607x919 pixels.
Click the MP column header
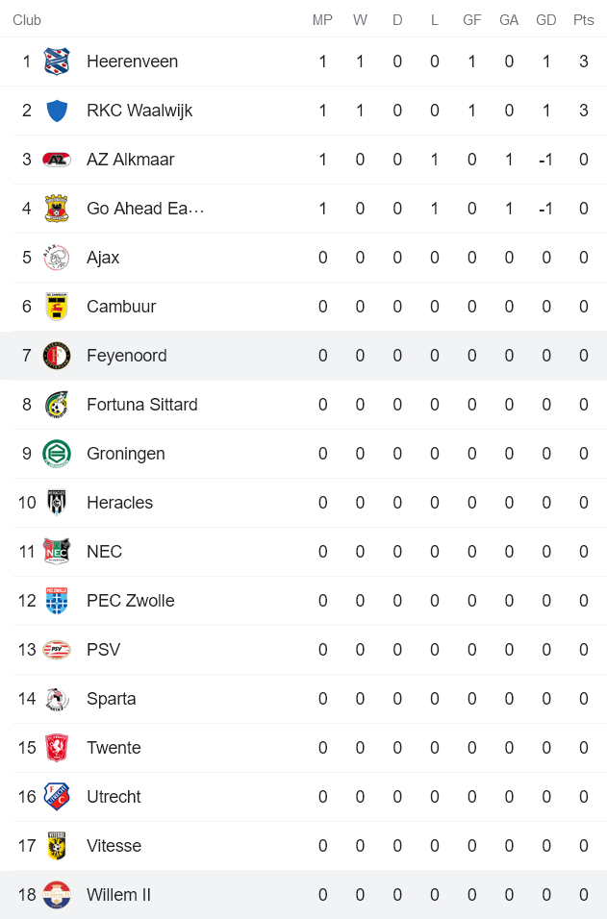point(322,18)
